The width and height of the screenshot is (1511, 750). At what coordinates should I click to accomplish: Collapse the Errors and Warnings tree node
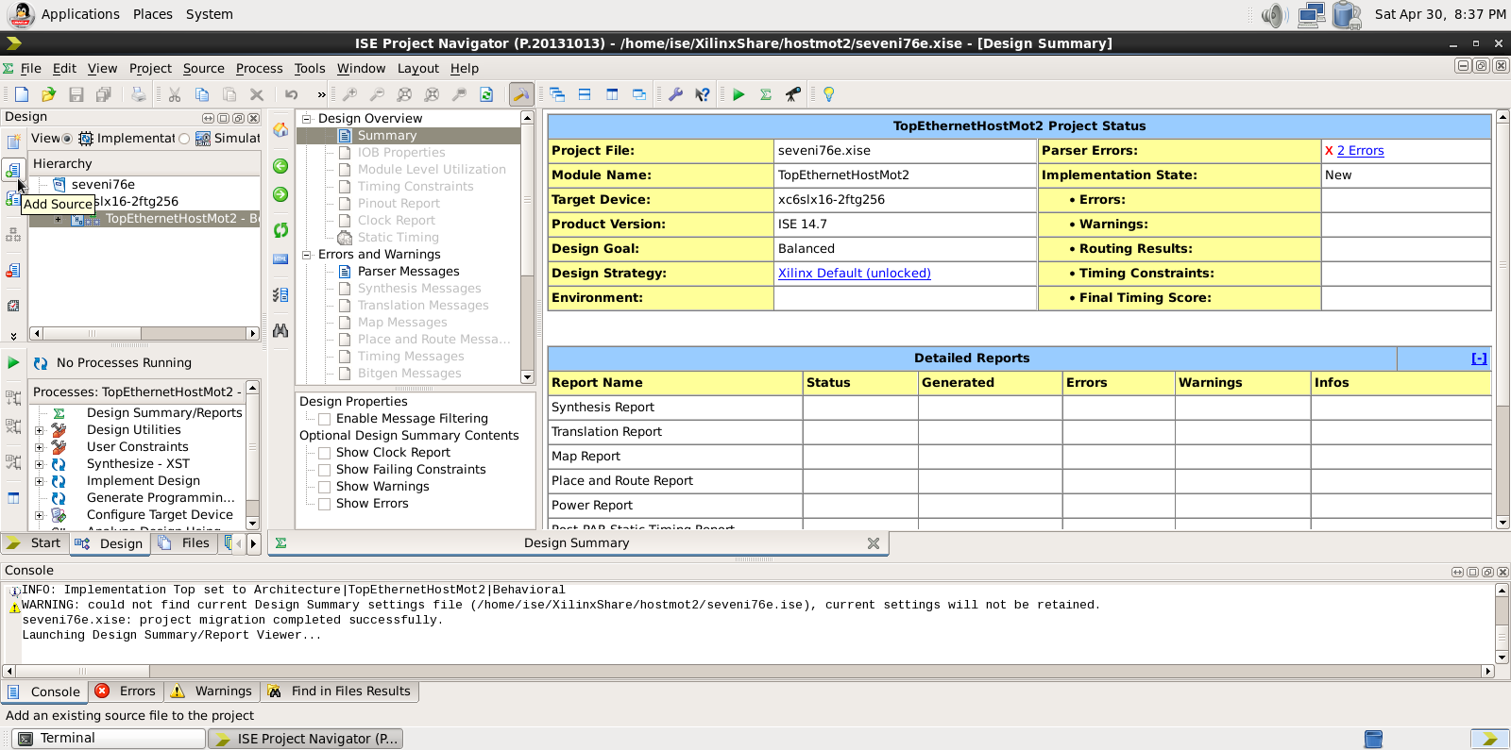click(x=306, y=255)
